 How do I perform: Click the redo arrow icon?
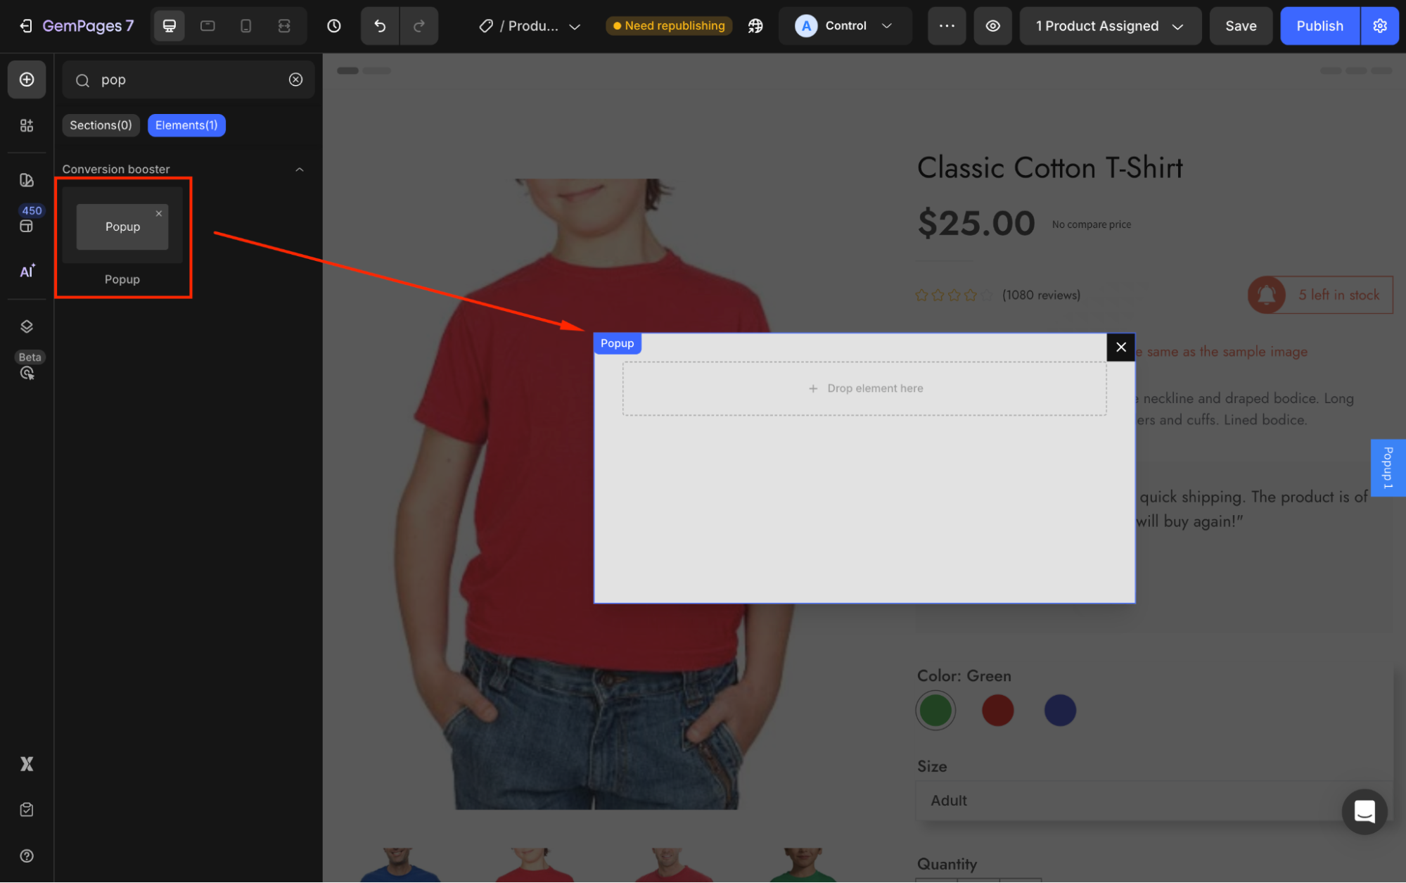pyautogui.click(x=419, y=26)
